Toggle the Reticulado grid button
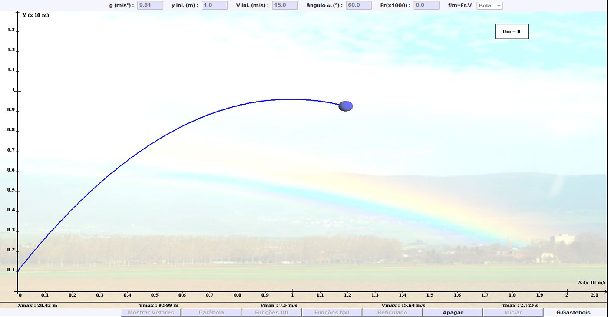 point(392,312)
